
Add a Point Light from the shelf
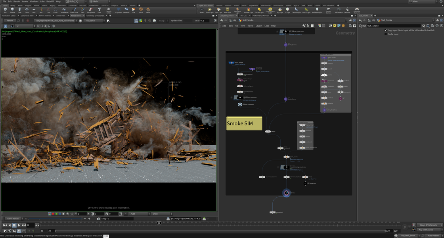210,10
